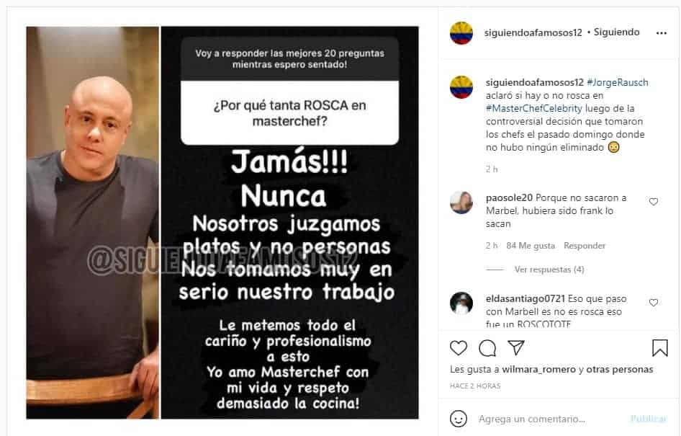Open the emoji picker smiley icon
681x436 pixels.
point(458,419)
